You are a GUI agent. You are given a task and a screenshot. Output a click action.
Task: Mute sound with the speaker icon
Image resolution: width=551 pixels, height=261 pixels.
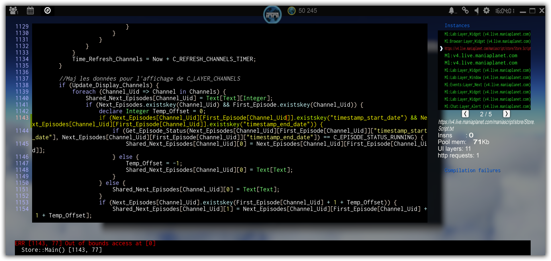pos(476,11)
